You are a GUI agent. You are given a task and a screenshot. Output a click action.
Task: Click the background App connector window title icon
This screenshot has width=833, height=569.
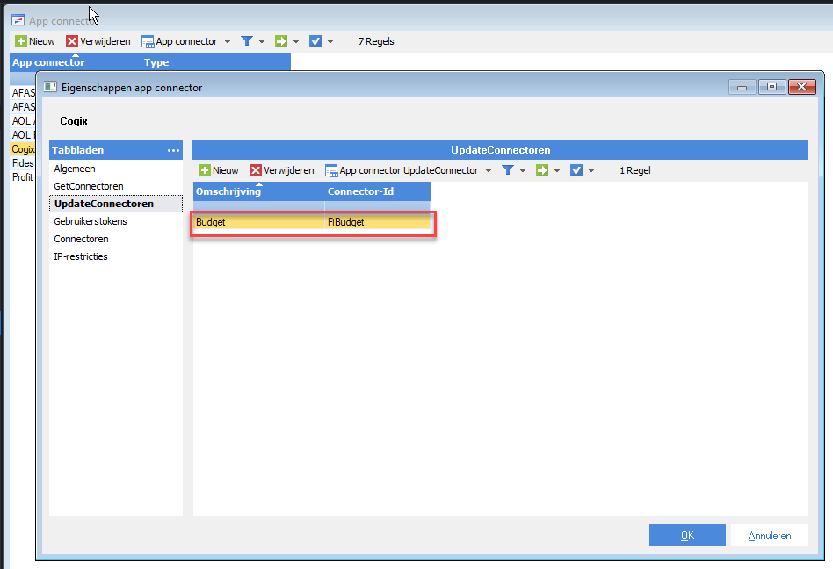[x=18, y=21]
